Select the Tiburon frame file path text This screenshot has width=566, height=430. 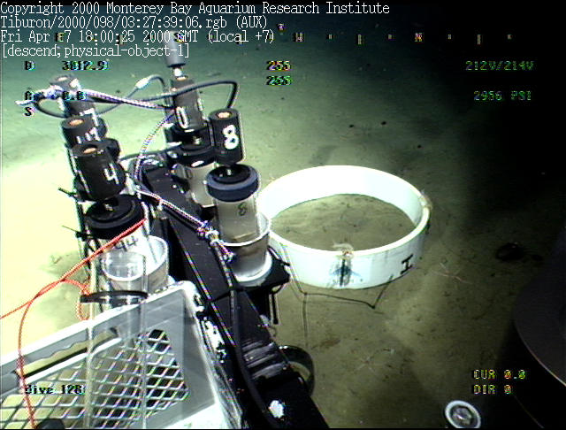point(134,22)
